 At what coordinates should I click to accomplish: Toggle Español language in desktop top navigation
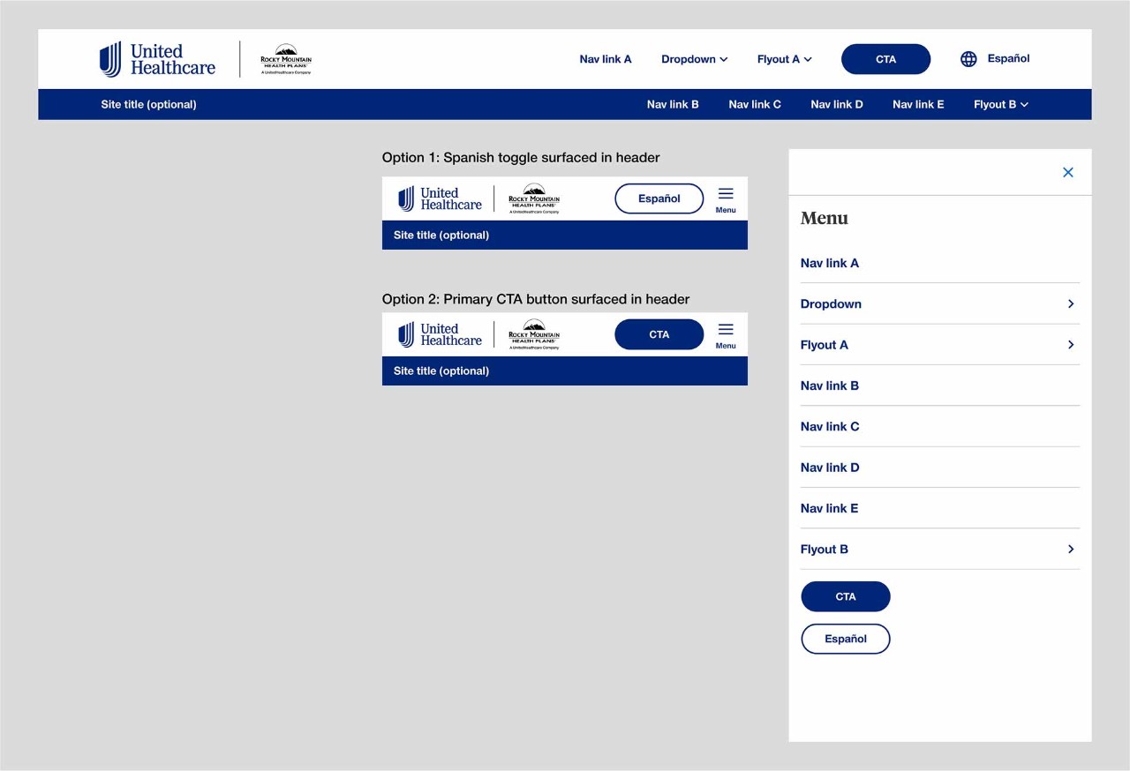[1008, 59]
